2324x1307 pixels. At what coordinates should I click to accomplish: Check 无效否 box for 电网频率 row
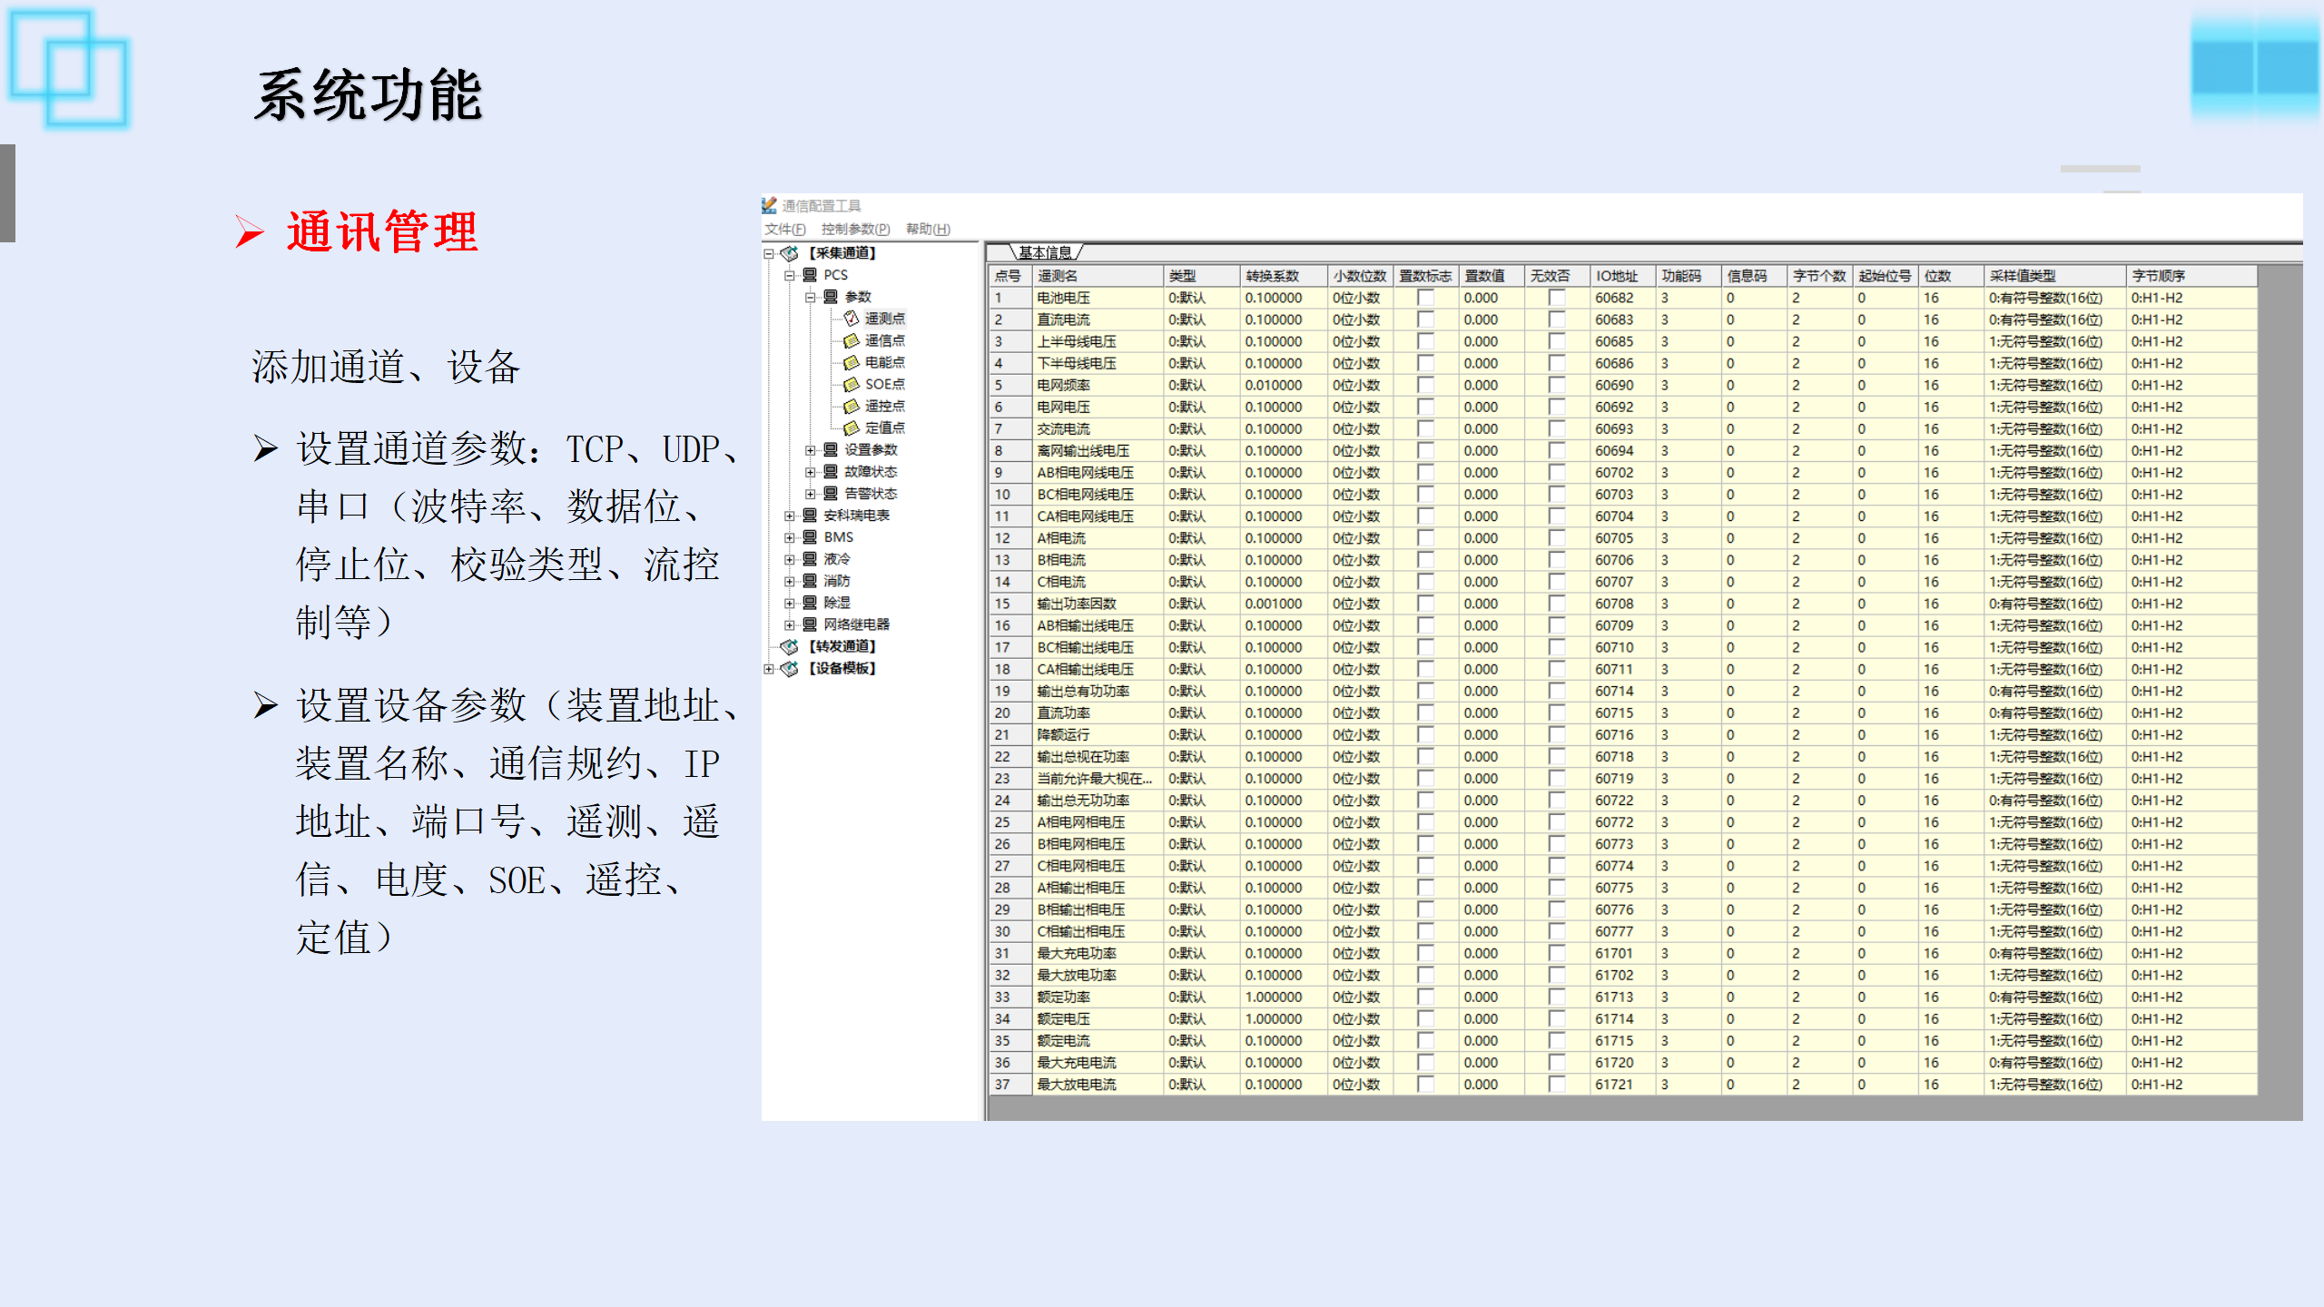(1557, 385)
